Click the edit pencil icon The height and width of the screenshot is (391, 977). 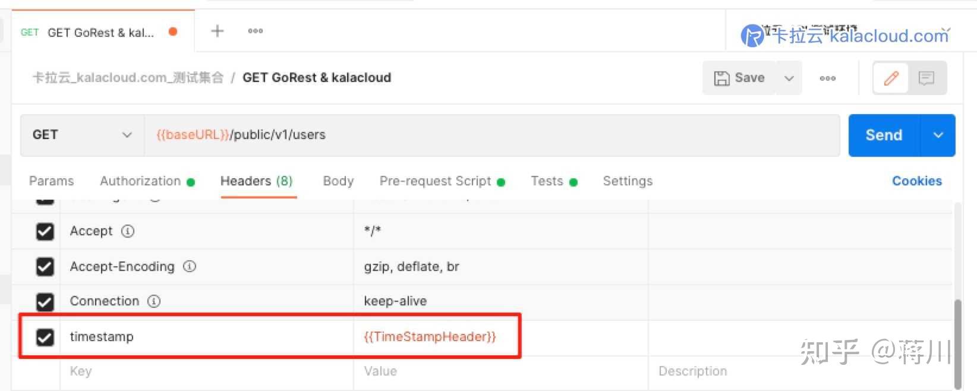pyautogui.click(x=891, y=78)
